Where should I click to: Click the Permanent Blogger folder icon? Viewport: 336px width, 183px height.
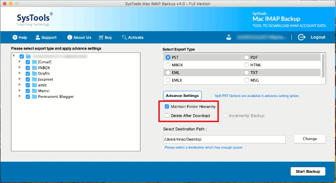[34, 97]
